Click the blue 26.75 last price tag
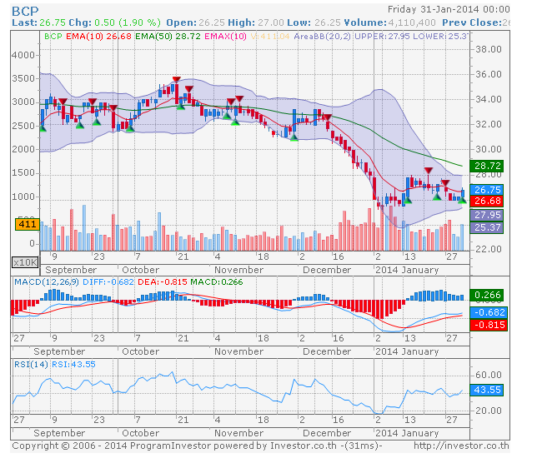Viewport: 537px width, 463px height. tap(487, 190)
